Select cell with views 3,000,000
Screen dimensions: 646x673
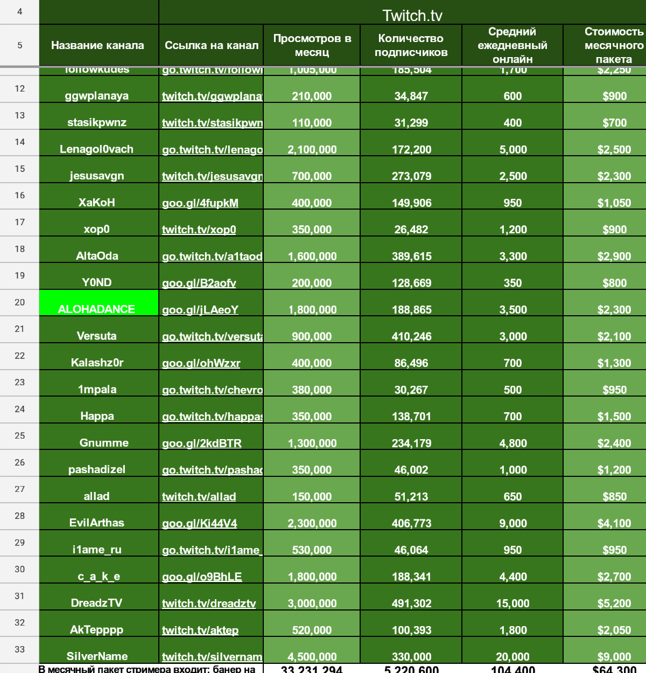(312, 597)
